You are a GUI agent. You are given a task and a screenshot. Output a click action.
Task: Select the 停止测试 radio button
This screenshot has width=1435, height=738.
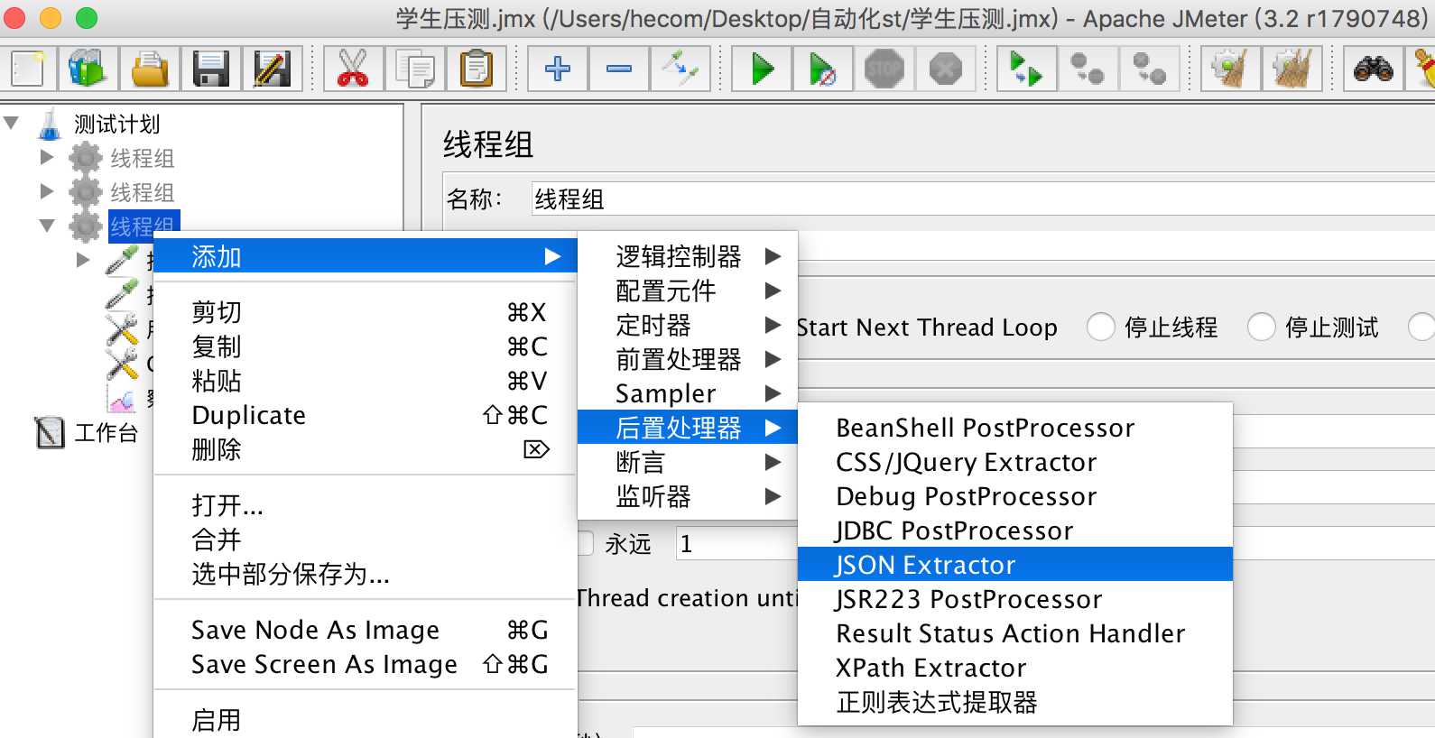coord(1261,327)
